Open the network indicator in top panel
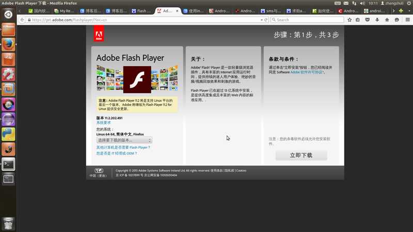The image size is (413, 232). [354, 3]
